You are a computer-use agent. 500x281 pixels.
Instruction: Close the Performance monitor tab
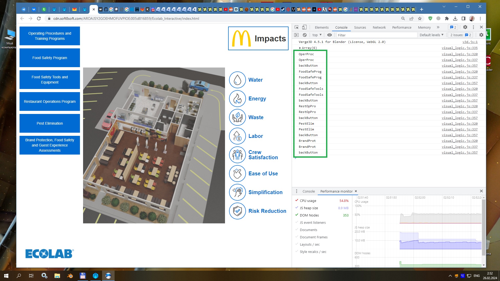[356, 191]
